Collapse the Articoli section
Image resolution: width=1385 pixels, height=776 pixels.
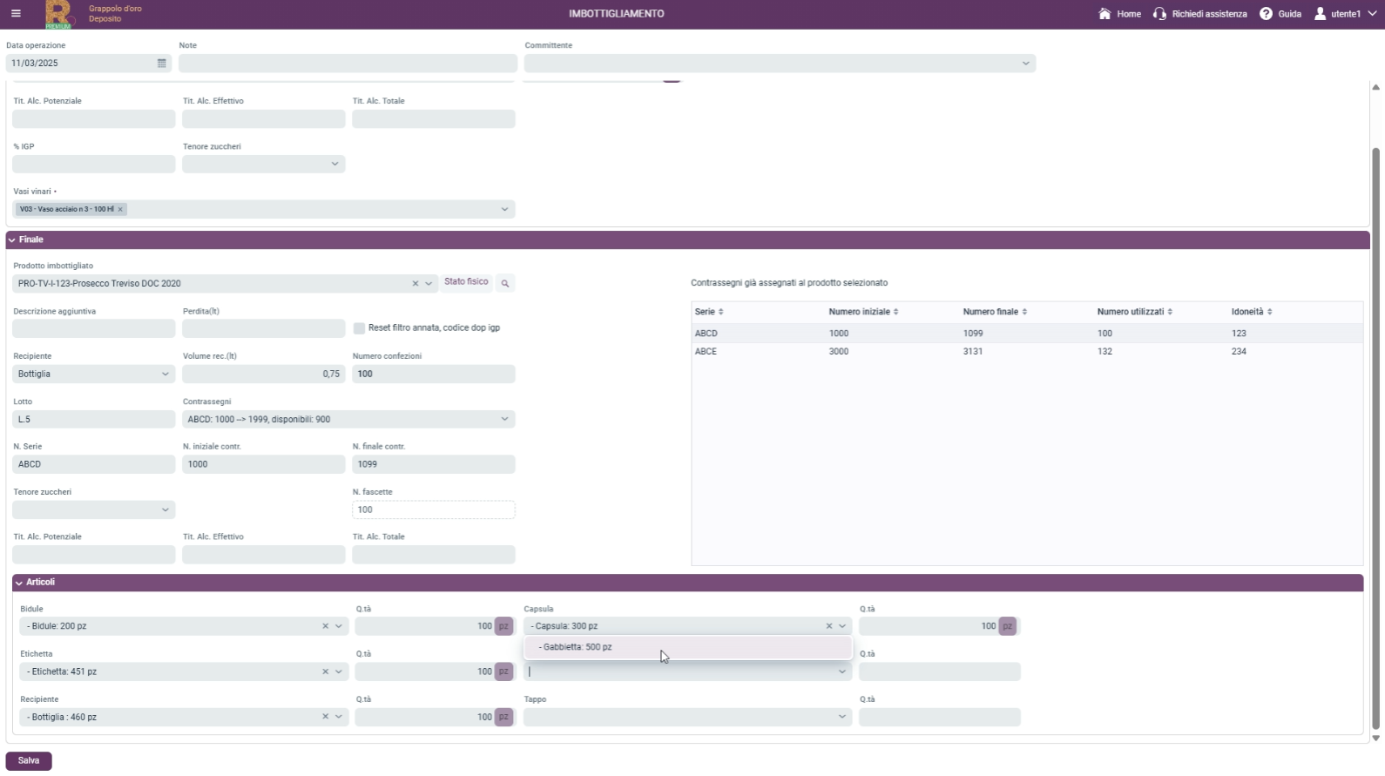[18, 583]
